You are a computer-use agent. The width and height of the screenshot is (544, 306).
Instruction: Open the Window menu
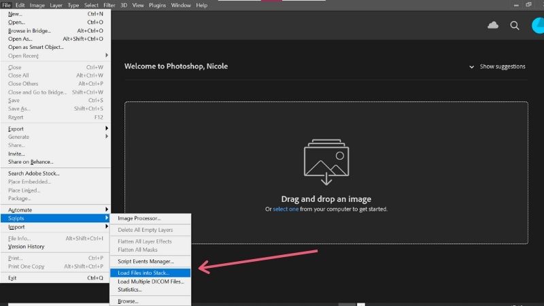(x=181, y=5)
